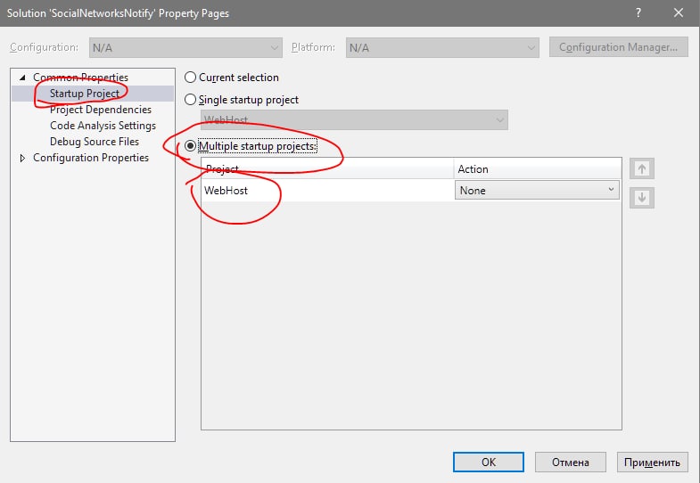Select the Current selection radio button
Viewport: 700px width, 483px height.
pyautogui.click(x=190, y=78)
